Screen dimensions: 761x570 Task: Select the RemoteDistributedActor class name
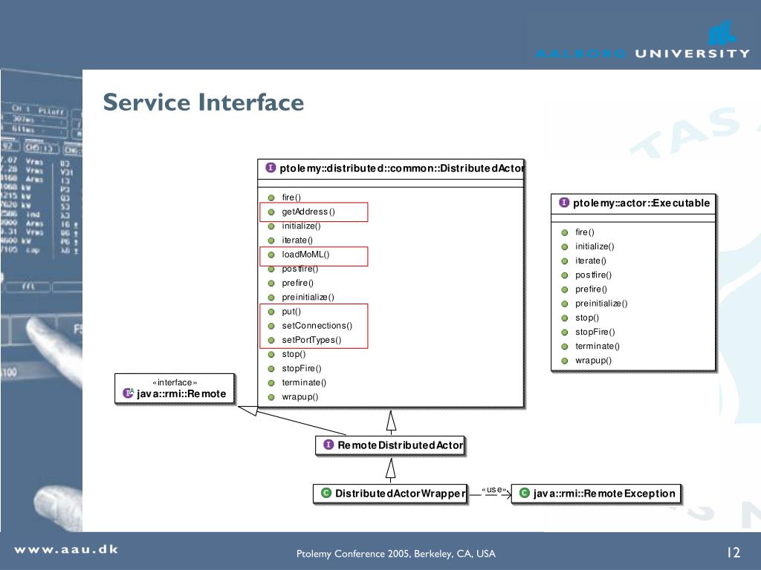click(x=401, y=445)
